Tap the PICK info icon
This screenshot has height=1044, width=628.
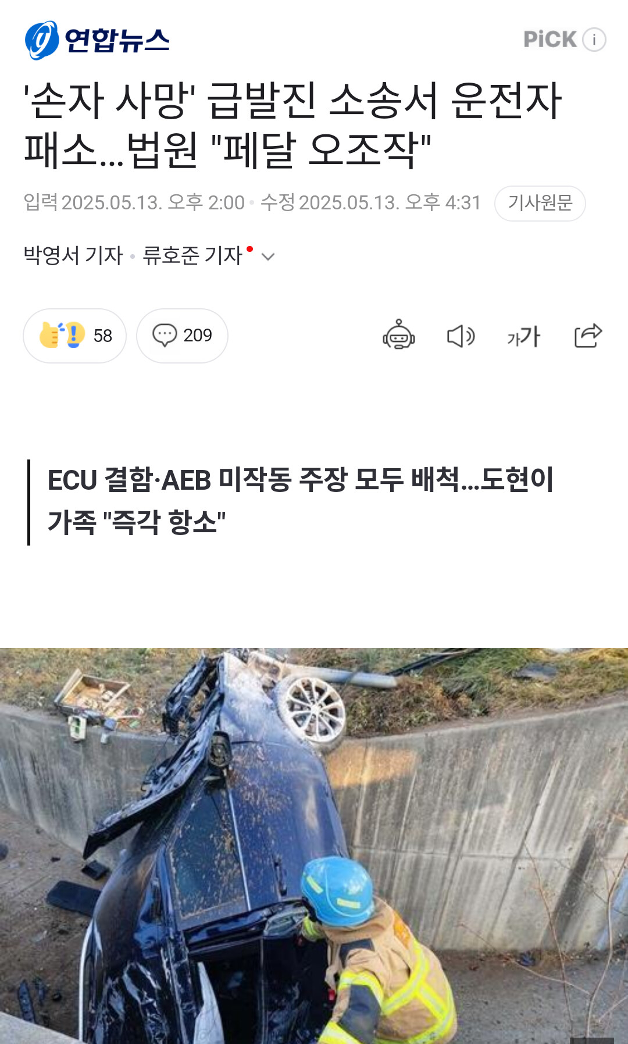coord(594,40)
